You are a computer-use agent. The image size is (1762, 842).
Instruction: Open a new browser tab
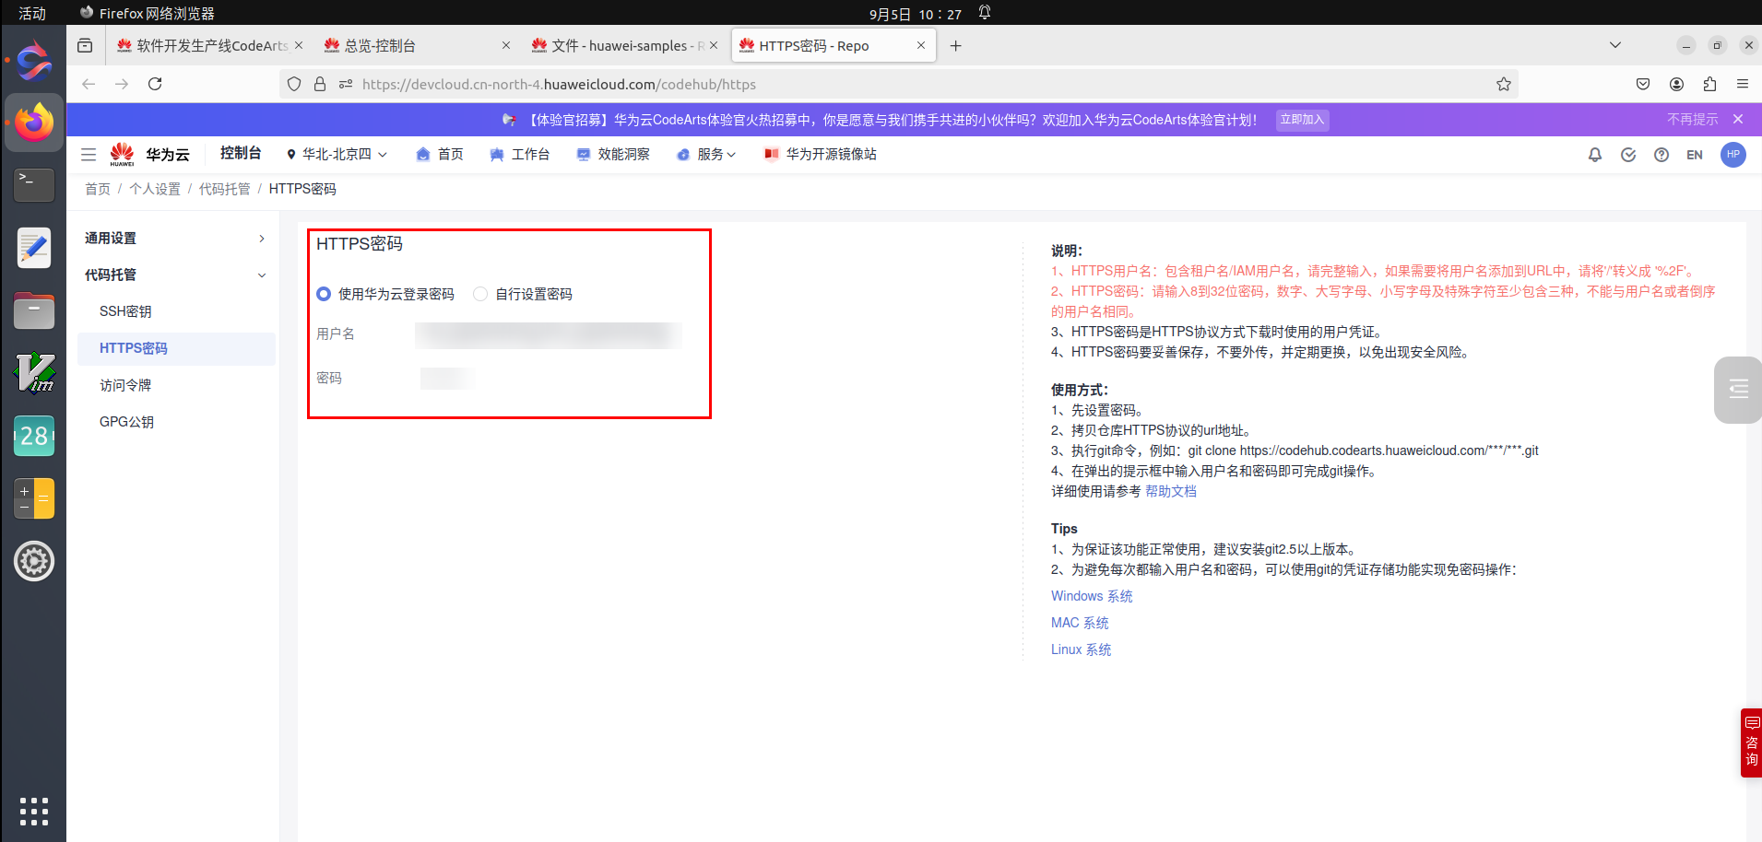coord(956,46)
